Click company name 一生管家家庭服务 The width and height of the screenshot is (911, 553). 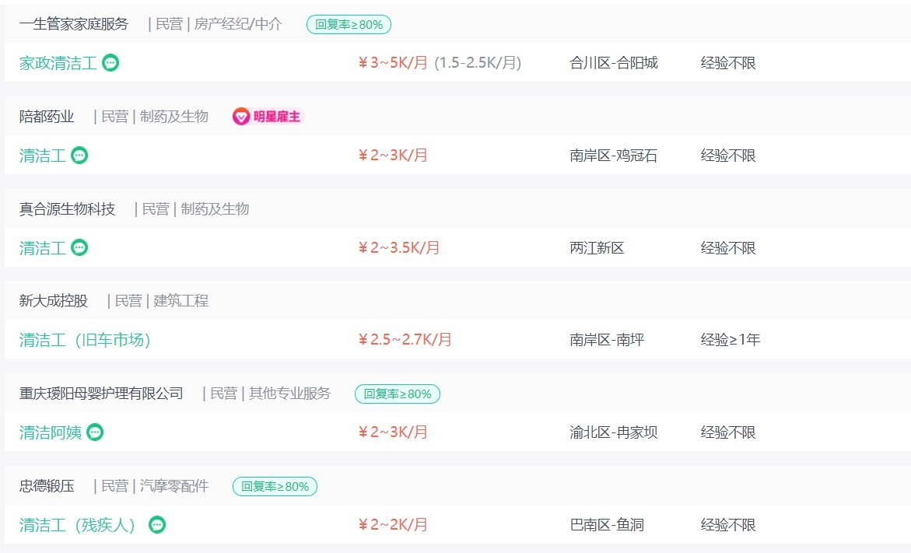(74, 24)
